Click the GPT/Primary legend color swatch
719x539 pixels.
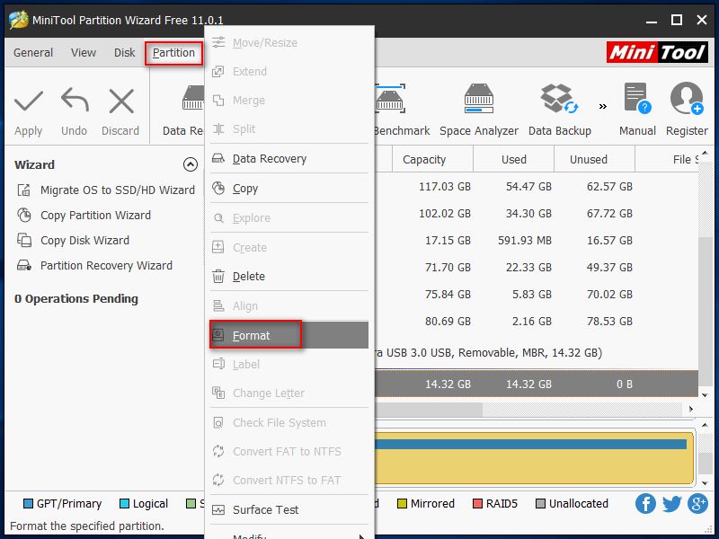(29, 504)
